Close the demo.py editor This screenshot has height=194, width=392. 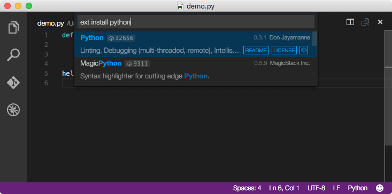pos(380,22)
